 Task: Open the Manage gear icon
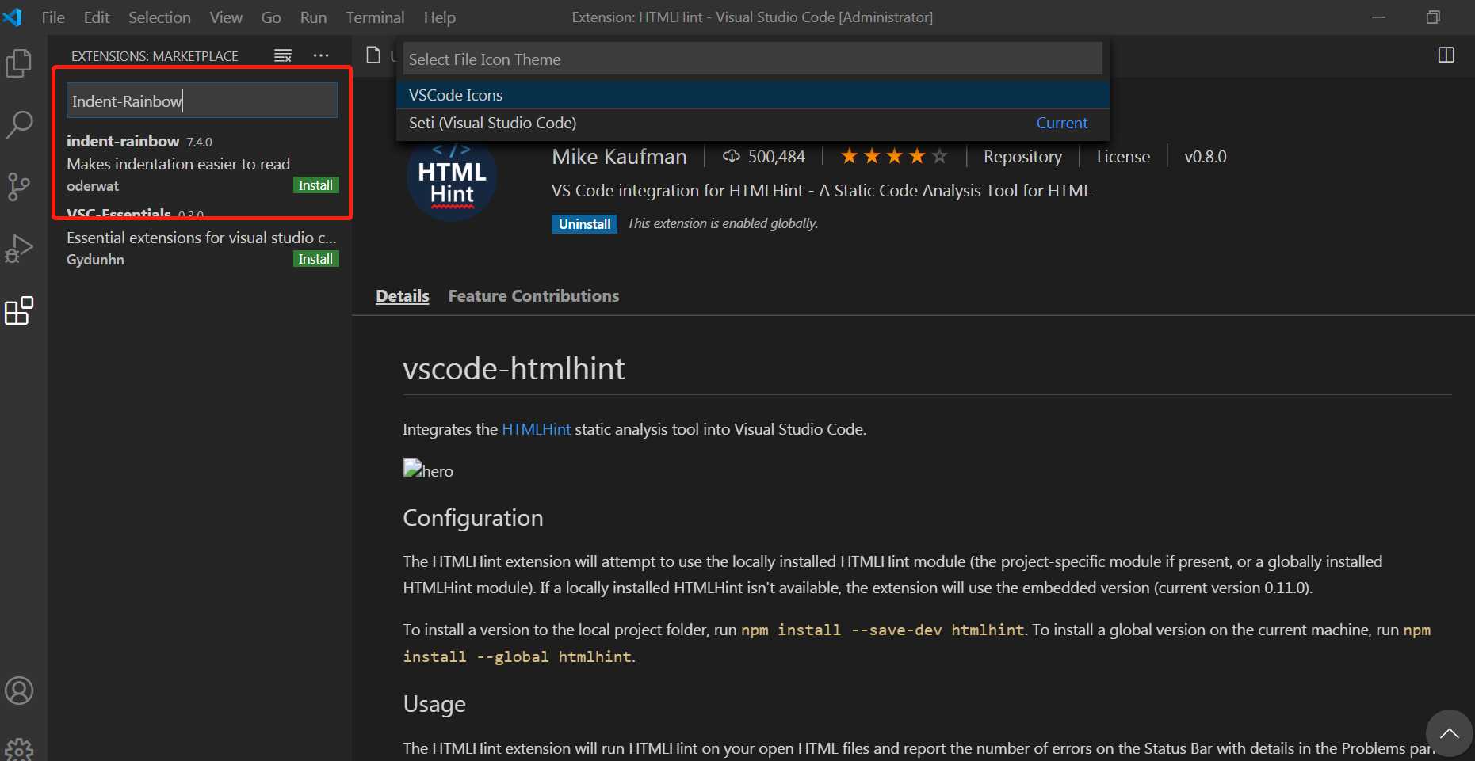pyautogui.click(x=19, y=749)
